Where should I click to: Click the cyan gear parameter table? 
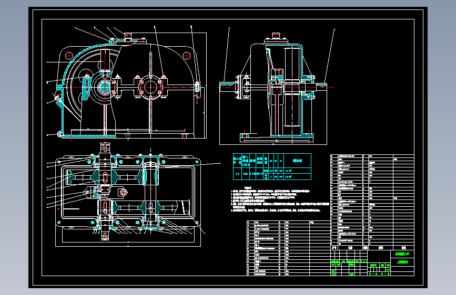[272, 167]
